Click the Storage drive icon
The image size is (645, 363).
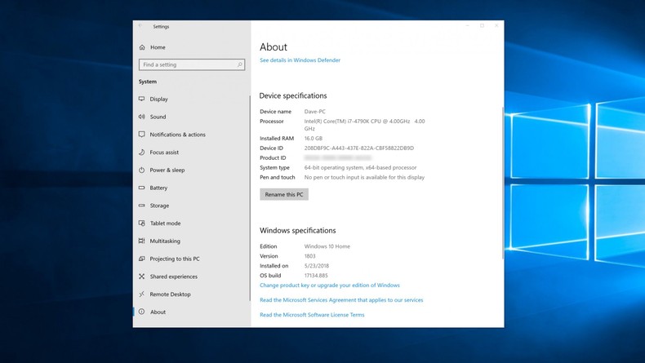pyautogui.click(x=142, y=206)
